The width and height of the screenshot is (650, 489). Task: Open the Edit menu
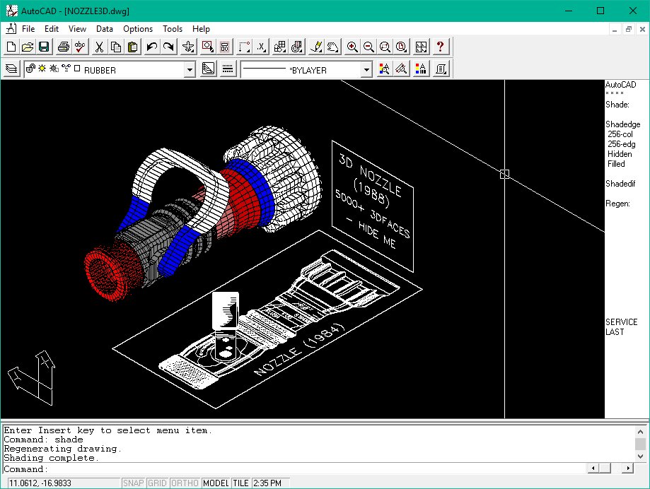[52, 29]
